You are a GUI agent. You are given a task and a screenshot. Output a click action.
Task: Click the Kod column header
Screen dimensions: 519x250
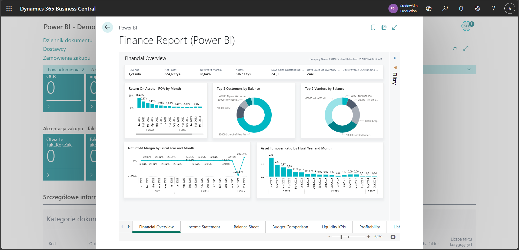point(52,244)
